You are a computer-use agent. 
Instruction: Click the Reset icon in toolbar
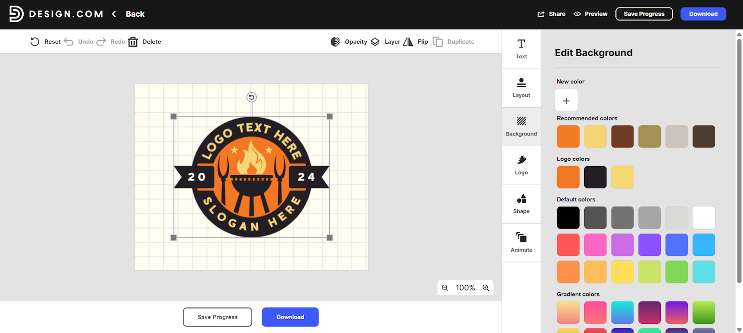point(35,42)
